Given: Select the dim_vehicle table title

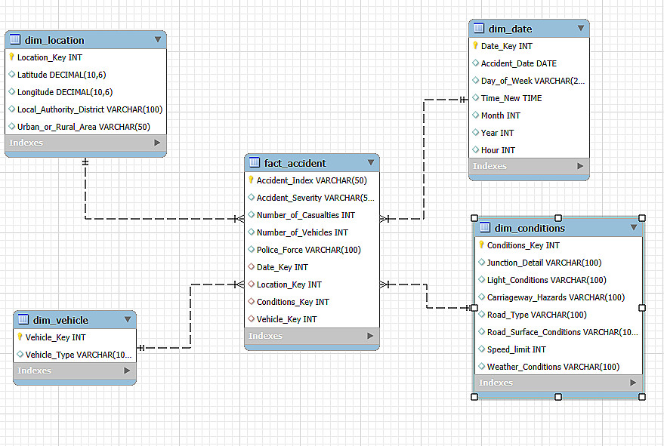Looking at the screenshot, I should click(60, 320).
